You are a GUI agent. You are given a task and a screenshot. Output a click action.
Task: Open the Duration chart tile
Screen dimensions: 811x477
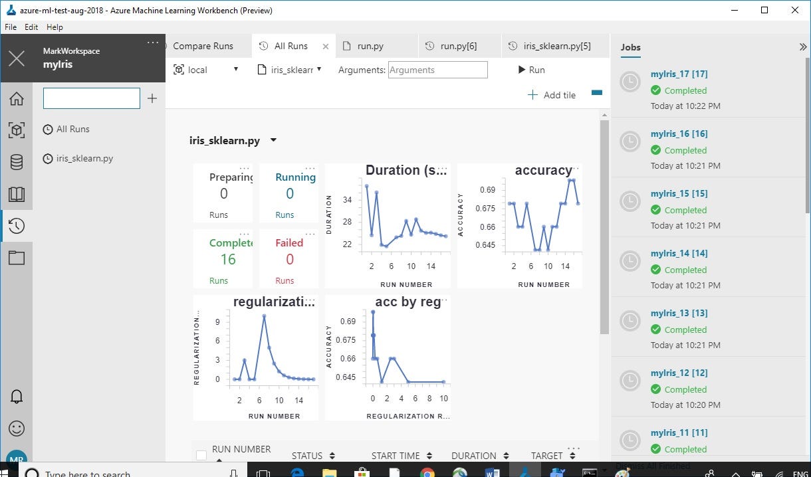(388, 226)
